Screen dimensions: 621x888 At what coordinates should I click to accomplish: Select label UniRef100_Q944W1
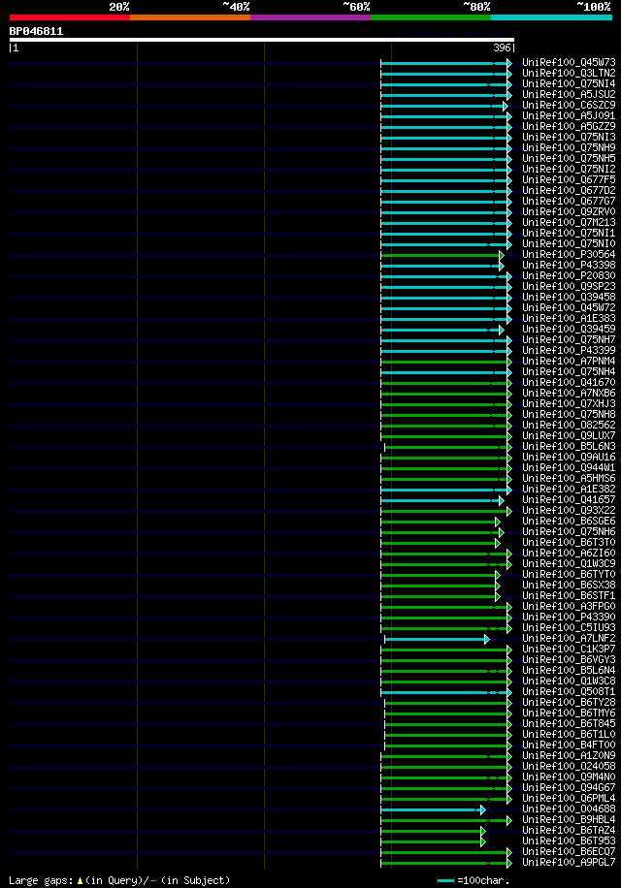[x=569, y=468]
